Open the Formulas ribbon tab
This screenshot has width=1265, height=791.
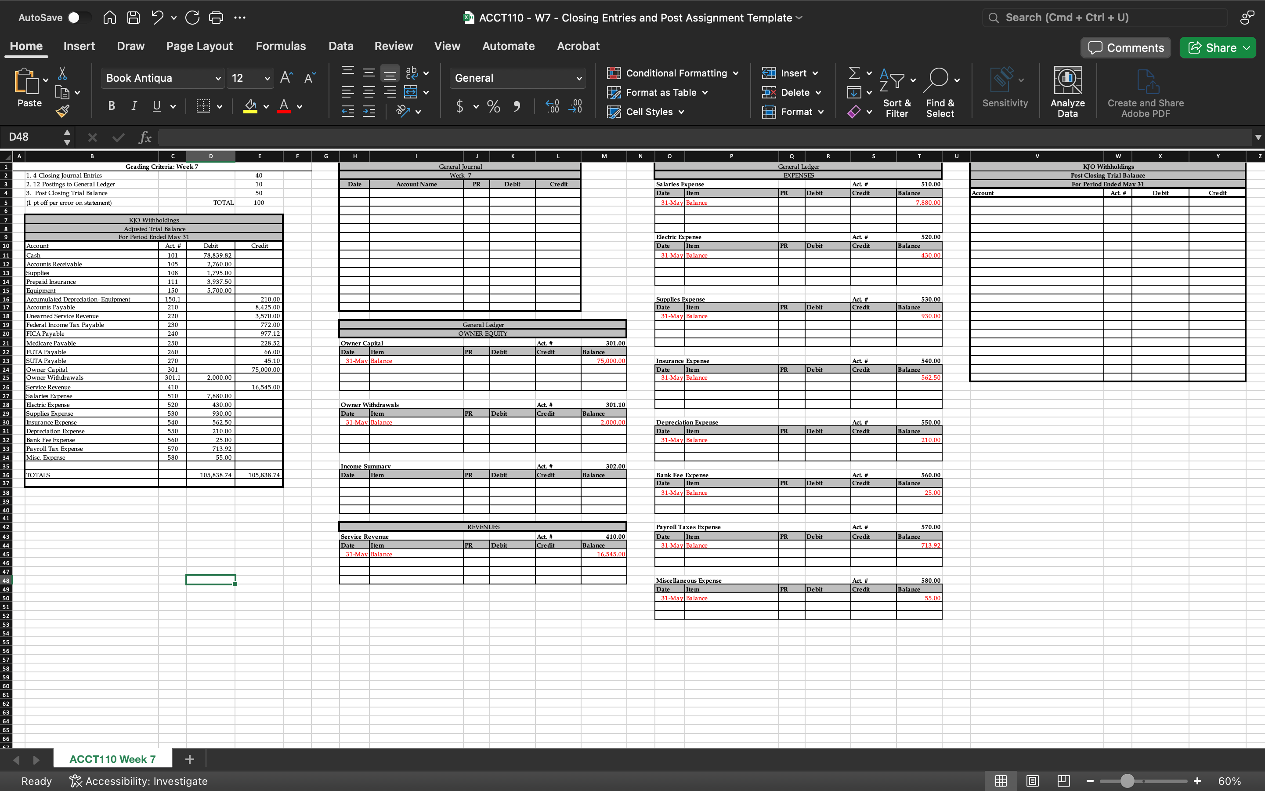[x=280, y=46]
